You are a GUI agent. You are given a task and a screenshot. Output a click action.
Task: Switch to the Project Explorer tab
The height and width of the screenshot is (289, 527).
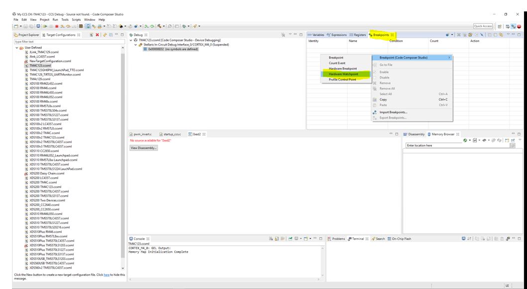[26, 35]
